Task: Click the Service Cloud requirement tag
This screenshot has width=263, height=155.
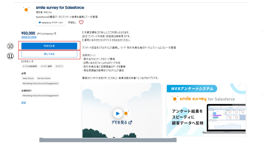Action: (x=44, y=78)
